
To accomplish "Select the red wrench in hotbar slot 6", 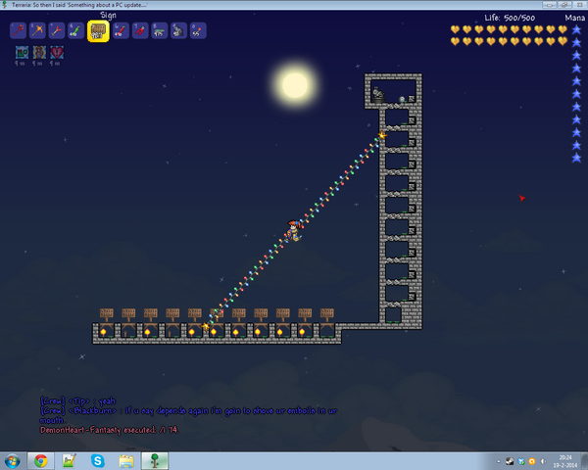I will 121,30.
